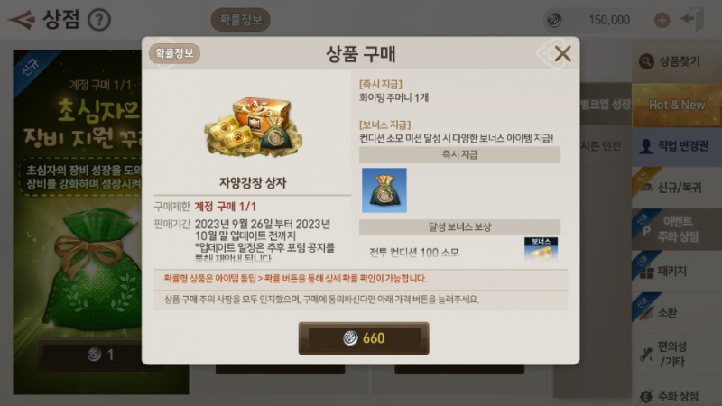This screenshot has width=722, height=406.
Task: Open 상품찾기 search
Action: [x=677, y=61]
